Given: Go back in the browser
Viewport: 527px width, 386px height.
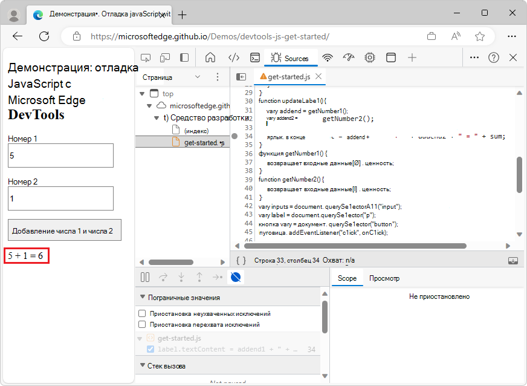Looking at the screenshot, I should pos(18,36).
